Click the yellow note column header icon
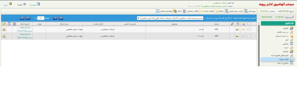 point(4,24)
